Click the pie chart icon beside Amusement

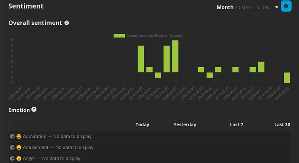(12, 147)
